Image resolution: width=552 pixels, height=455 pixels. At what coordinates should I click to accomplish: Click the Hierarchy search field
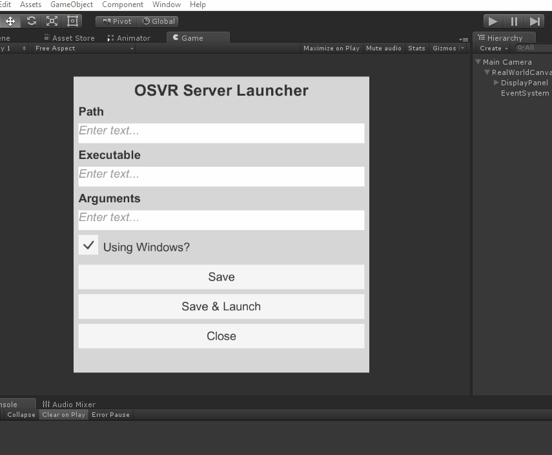[x=533, y=48]
